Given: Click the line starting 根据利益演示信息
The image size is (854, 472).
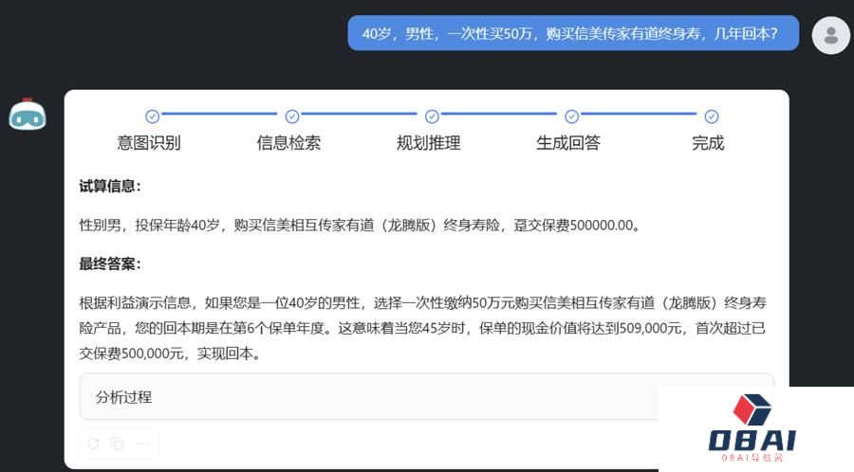Looking at the screenshot, I should pyautogui.click(x=422, y=303).
